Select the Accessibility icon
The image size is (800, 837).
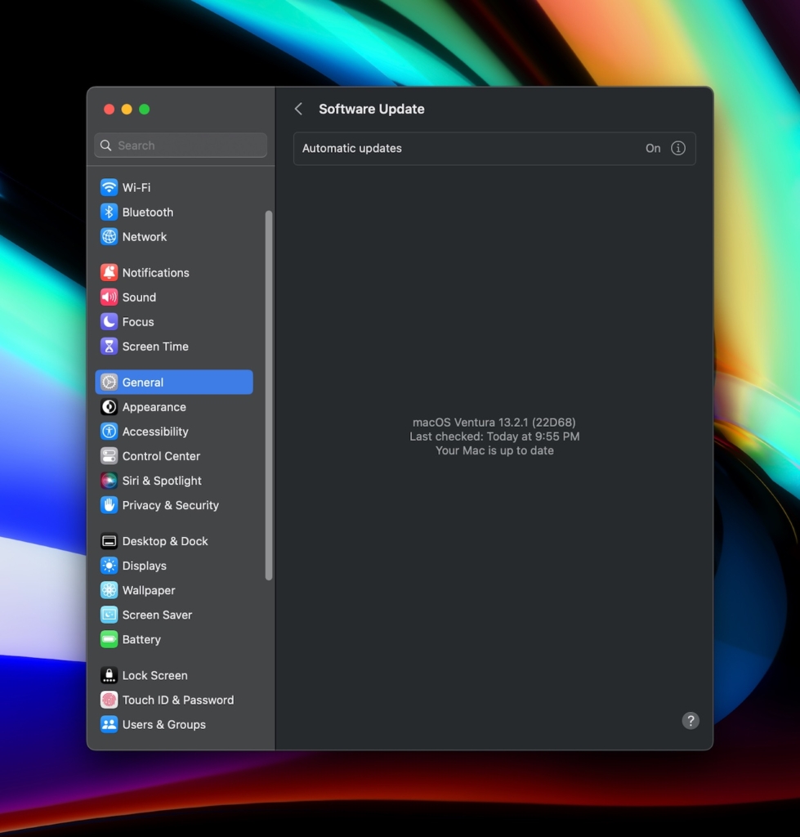tap(109, 432)
